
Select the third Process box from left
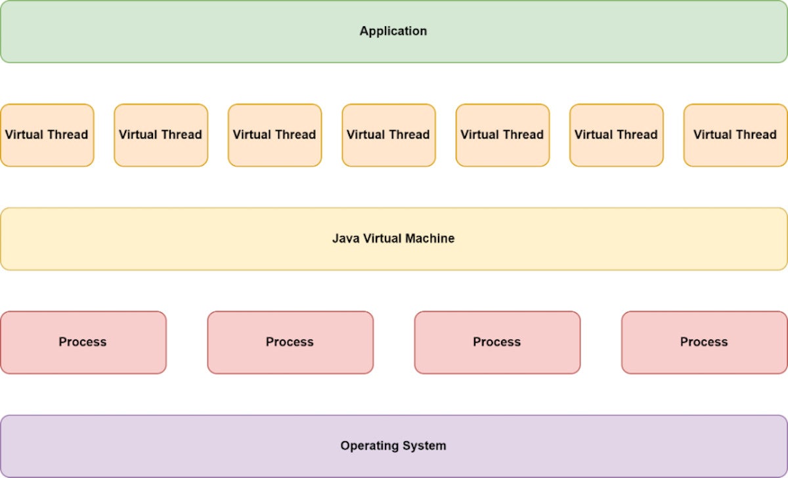pyautogui.click(x=497, y=343)
